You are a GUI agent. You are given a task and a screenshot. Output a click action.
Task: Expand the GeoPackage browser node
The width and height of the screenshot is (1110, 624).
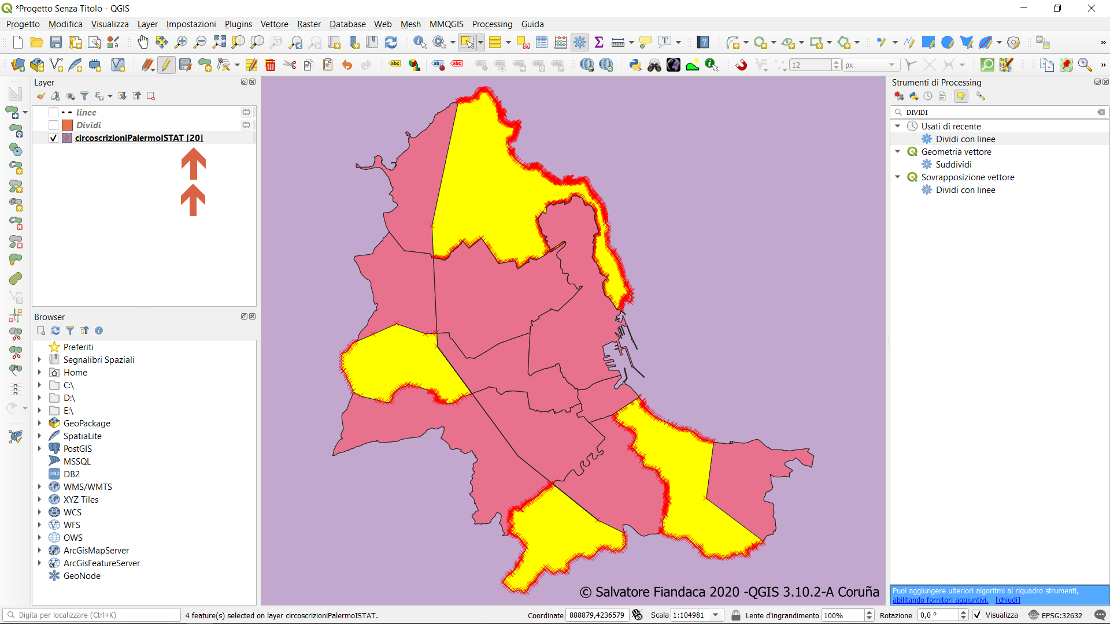coord(39,424)
